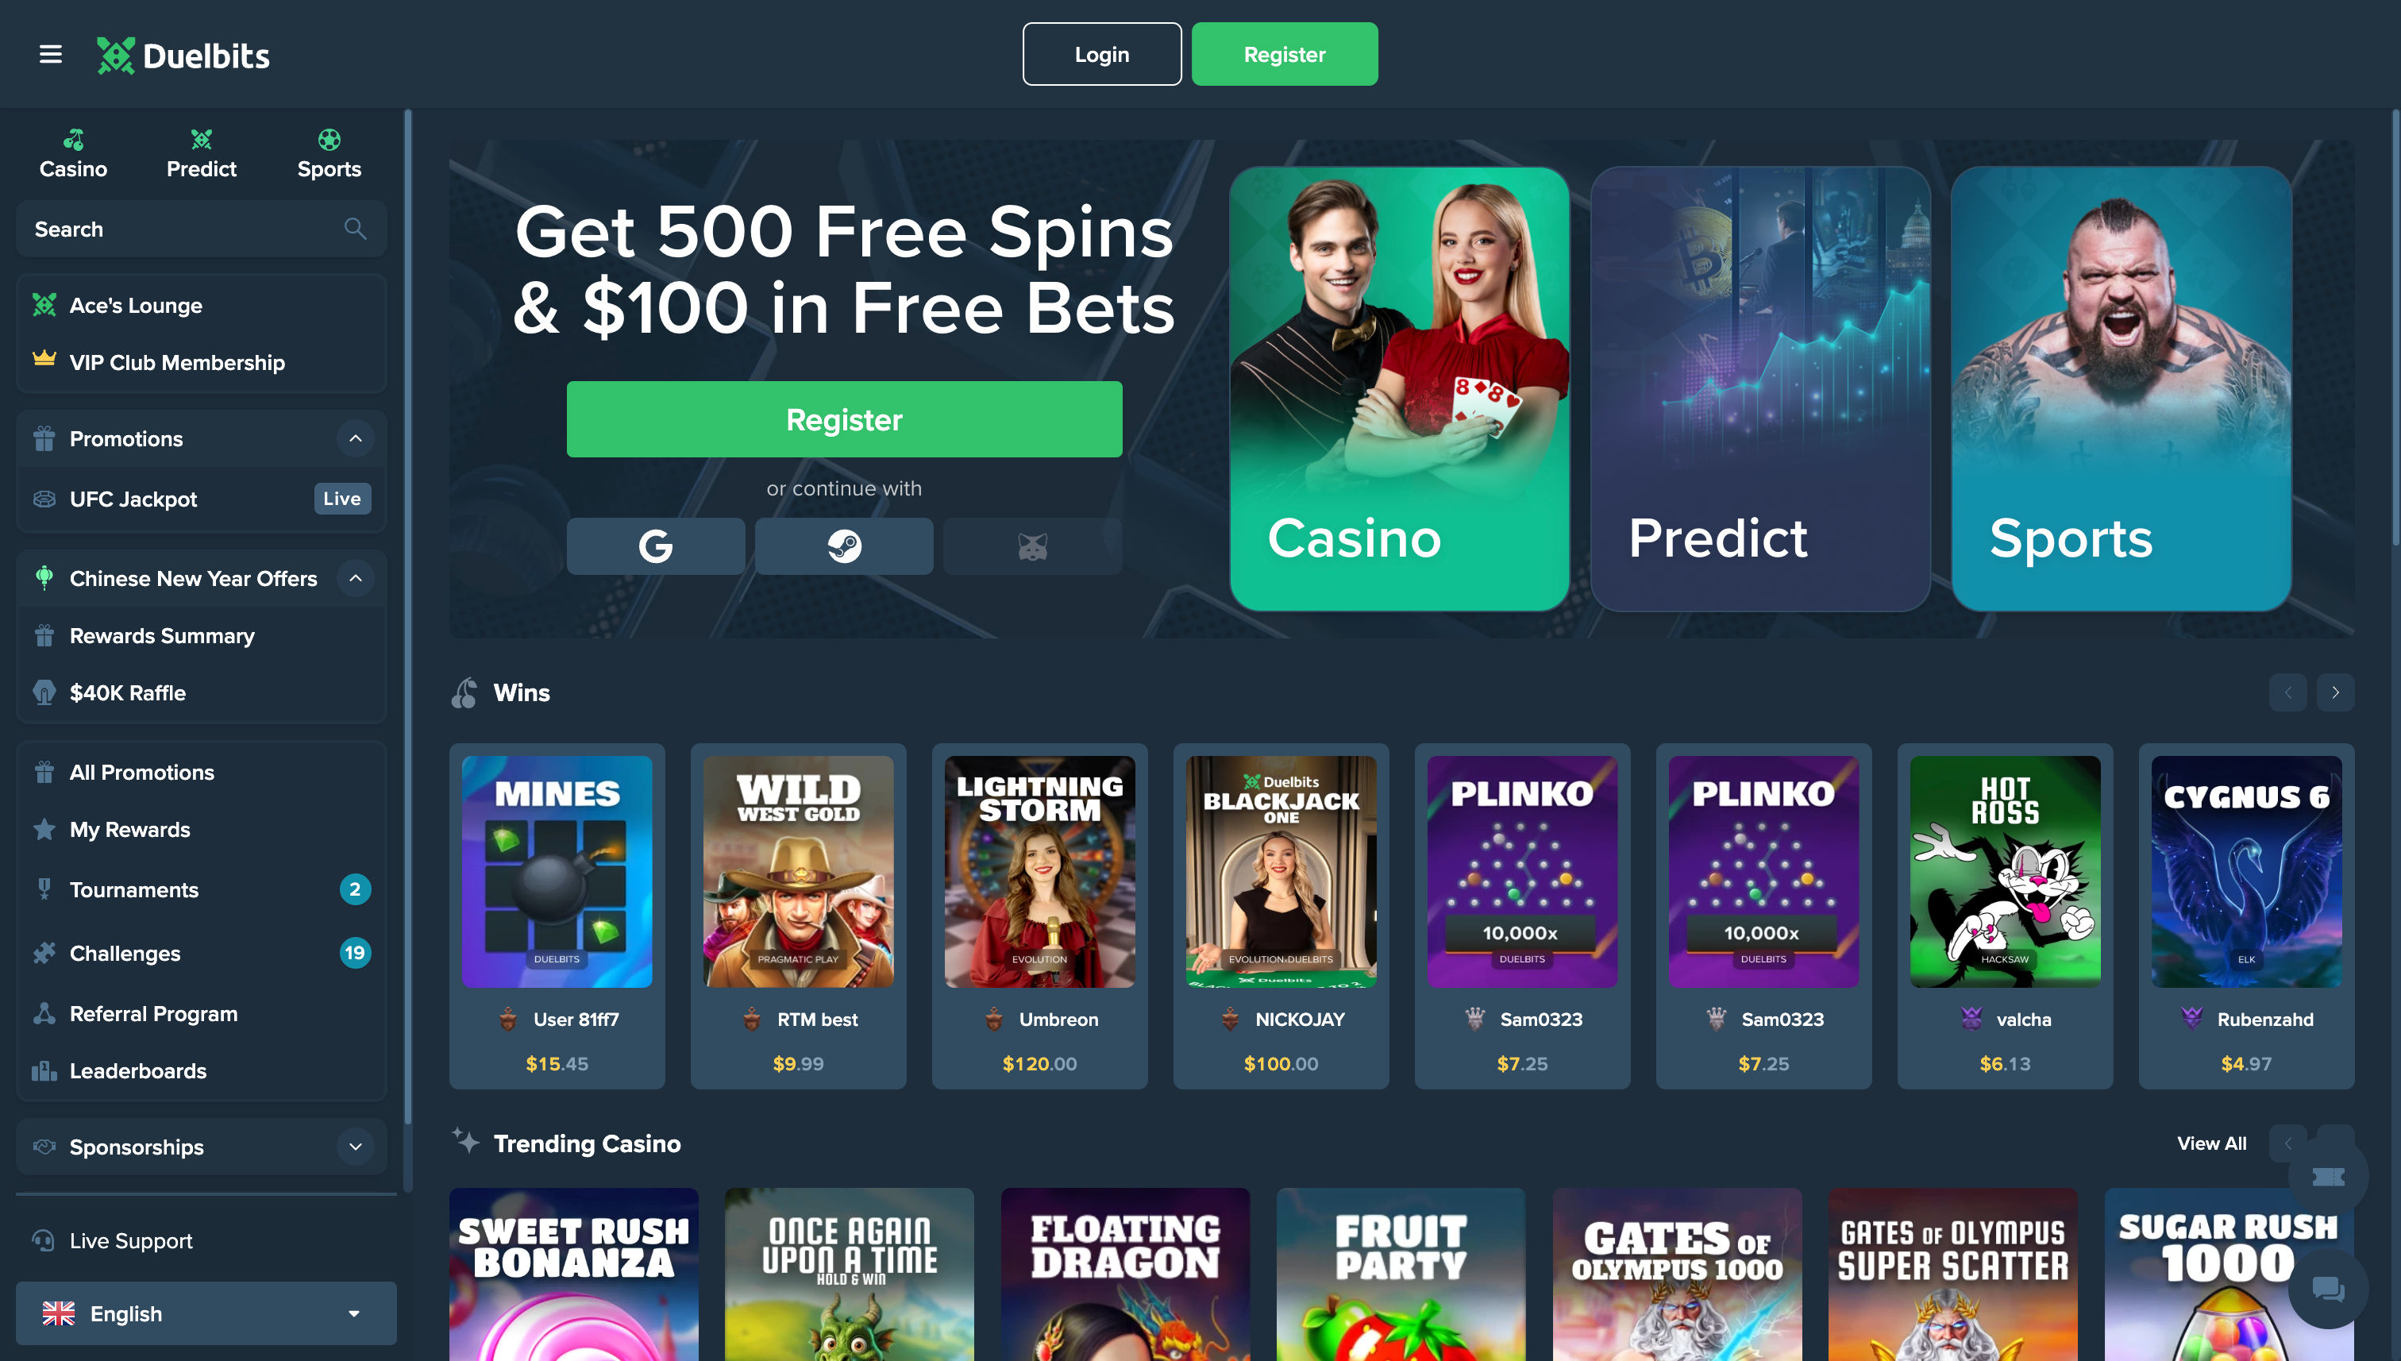Click the search magnifier icon

354,229
